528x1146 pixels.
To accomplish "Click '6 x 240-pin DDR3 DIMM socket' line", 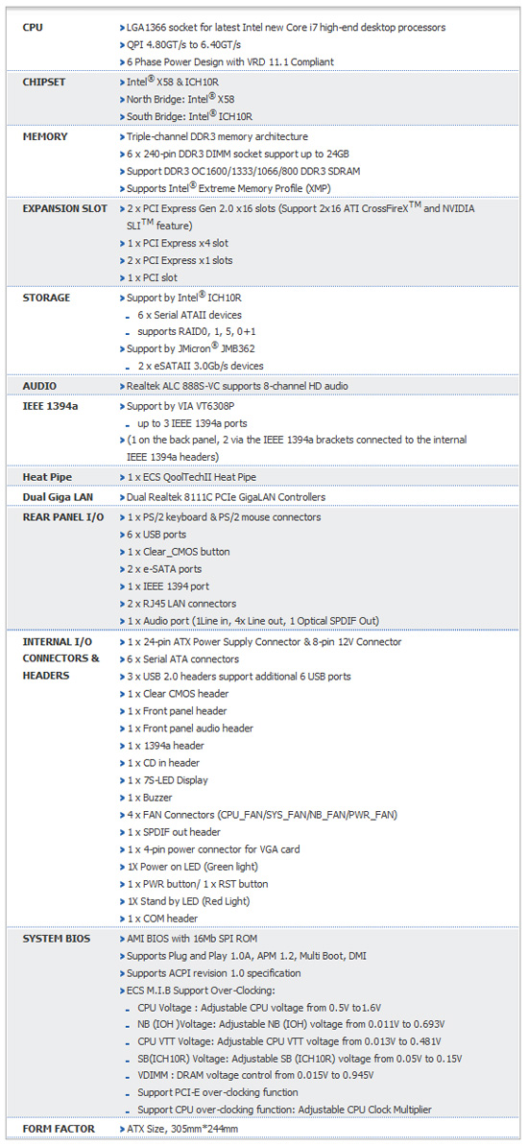I will point(238,155).
